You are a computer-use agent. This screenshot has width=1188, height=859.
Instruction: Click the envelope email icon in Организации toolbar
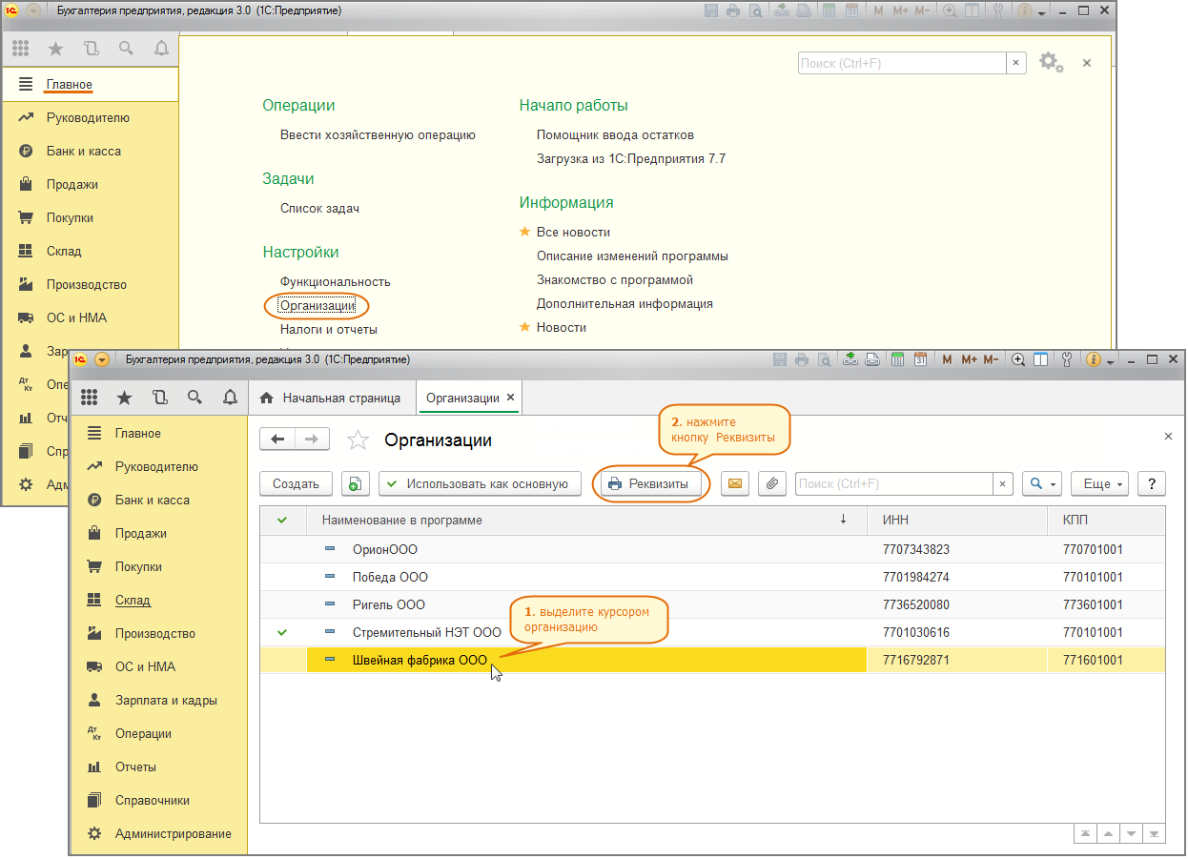tap(734, 483)
